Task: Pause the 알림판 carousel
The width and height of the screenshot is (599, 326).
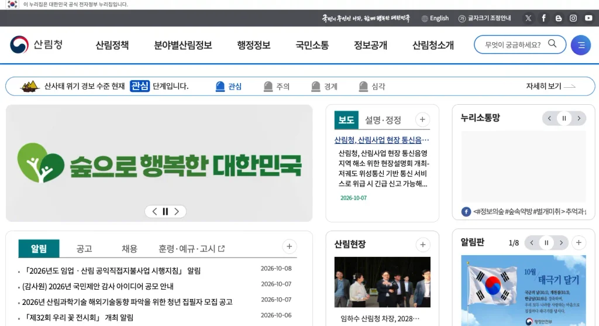Action: [546, 243]
